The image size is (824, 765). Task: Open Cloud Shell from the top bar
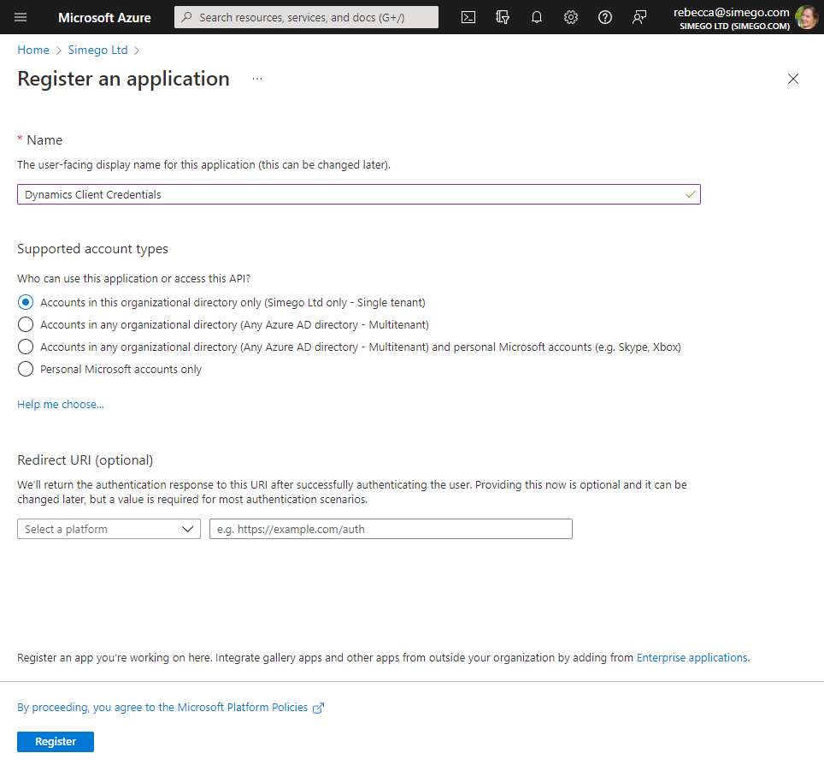point(468,17)
